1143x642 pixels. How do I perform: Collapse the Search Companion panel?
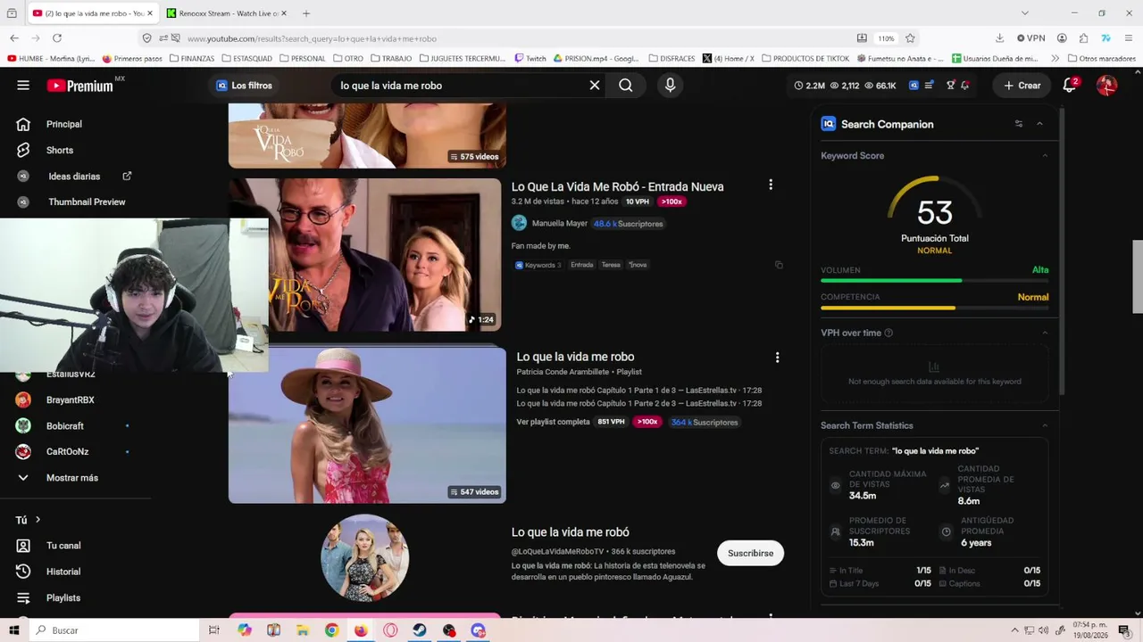1039,124
